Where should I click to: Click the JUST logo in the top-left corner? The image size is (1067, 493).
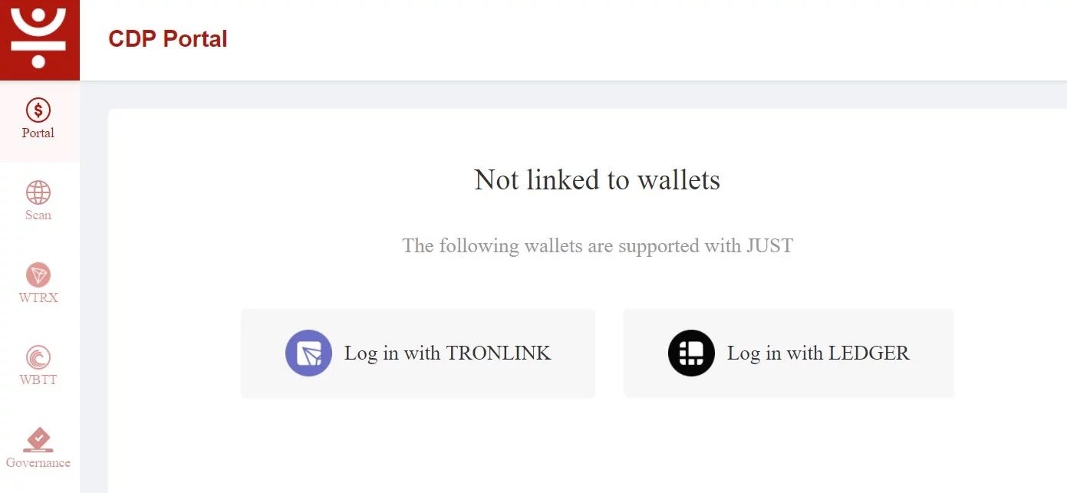click(39, 40)
